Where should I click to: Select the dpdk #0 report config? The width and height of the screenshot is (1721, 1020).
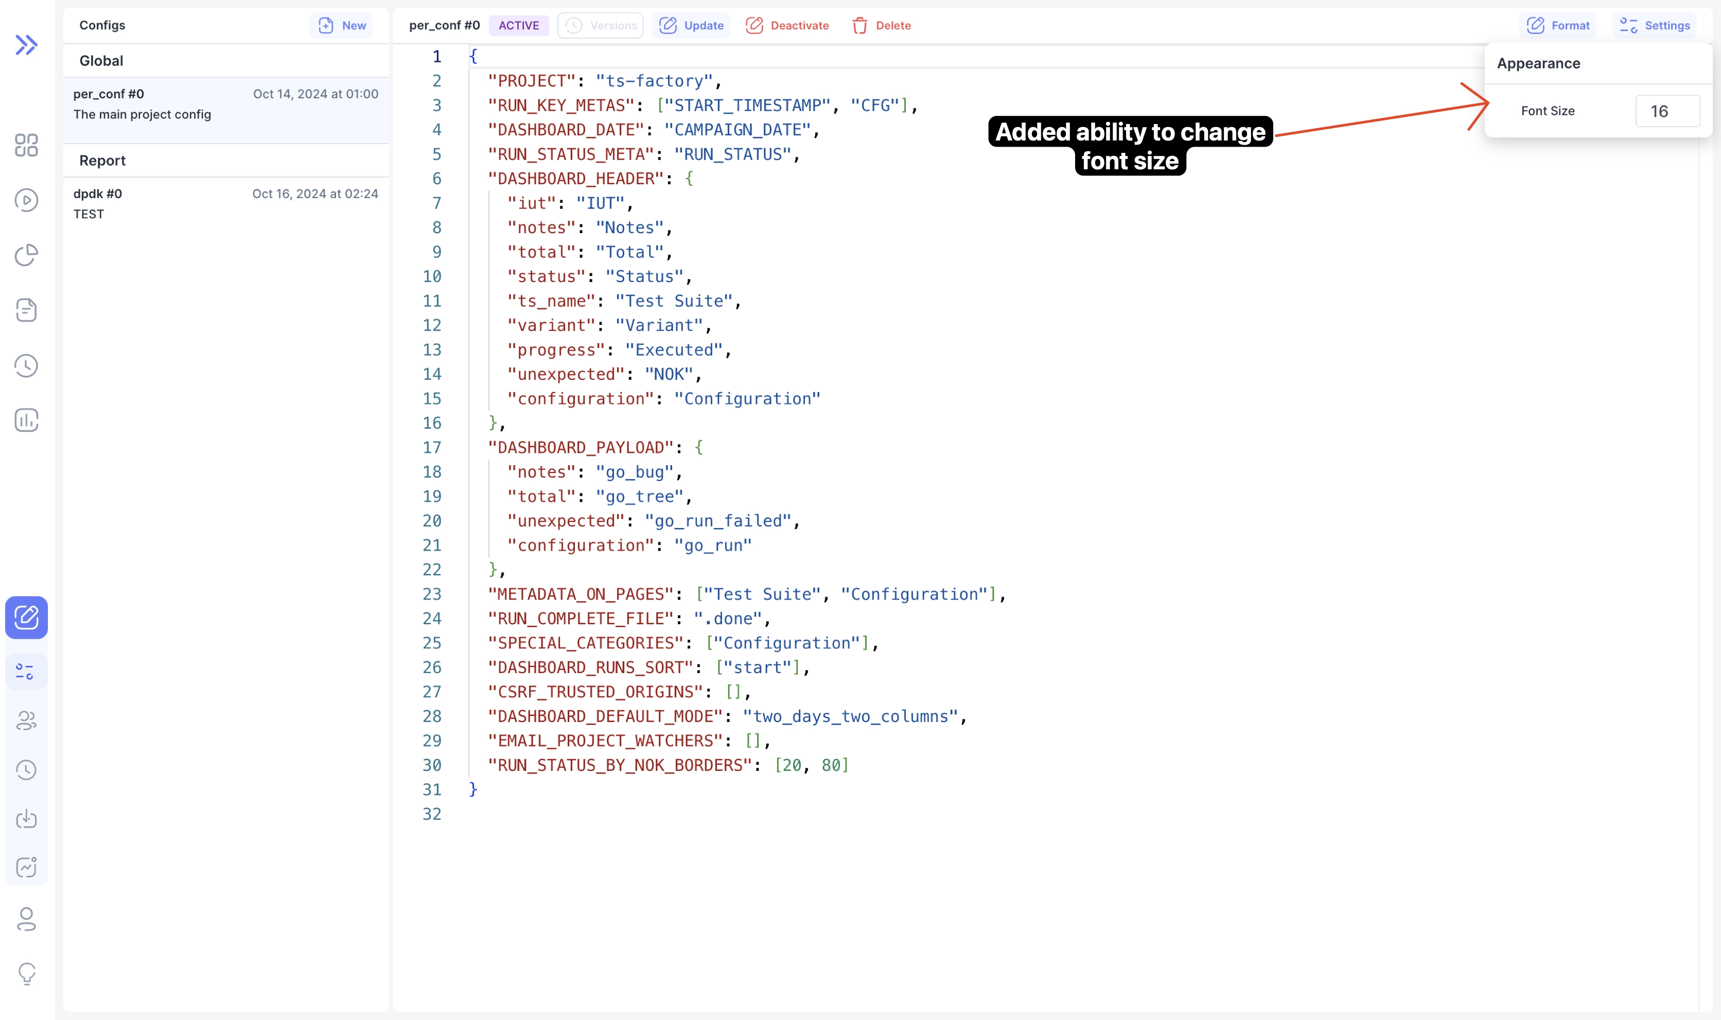click(225, 203)
